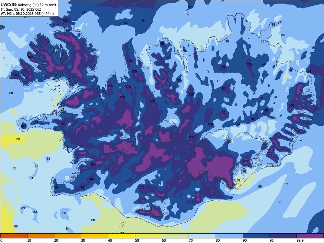Screen dimensions: 324x243
Task: Click the legend tick label '60'
Action: (x=164, y=240)
